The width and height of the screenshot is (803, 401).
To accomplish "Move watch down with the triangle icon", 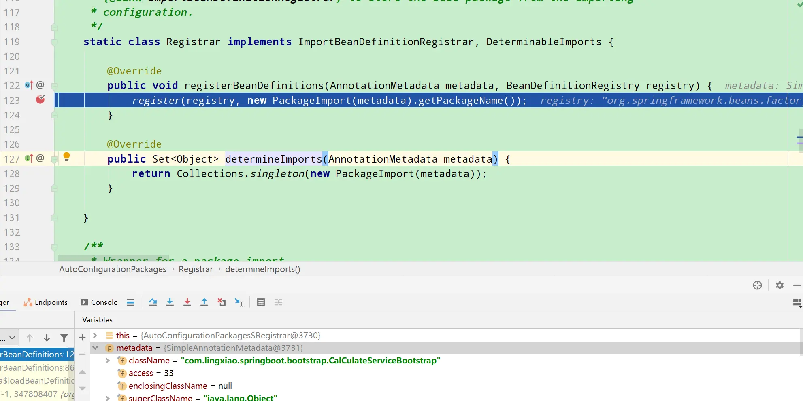I will click(x=83, y=388).
